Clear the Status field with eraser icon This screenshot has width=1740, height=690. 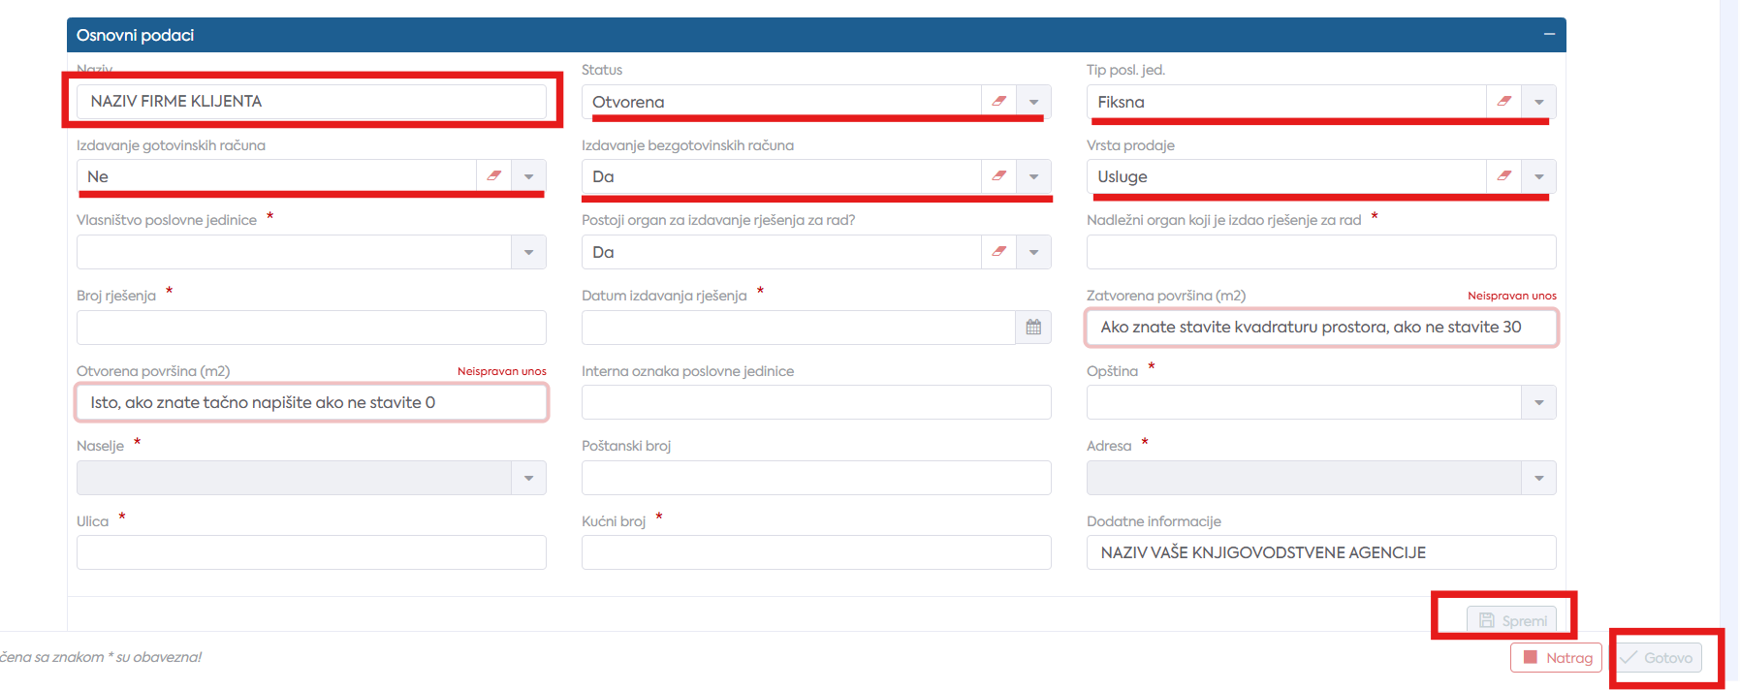[x=998, y=102]
